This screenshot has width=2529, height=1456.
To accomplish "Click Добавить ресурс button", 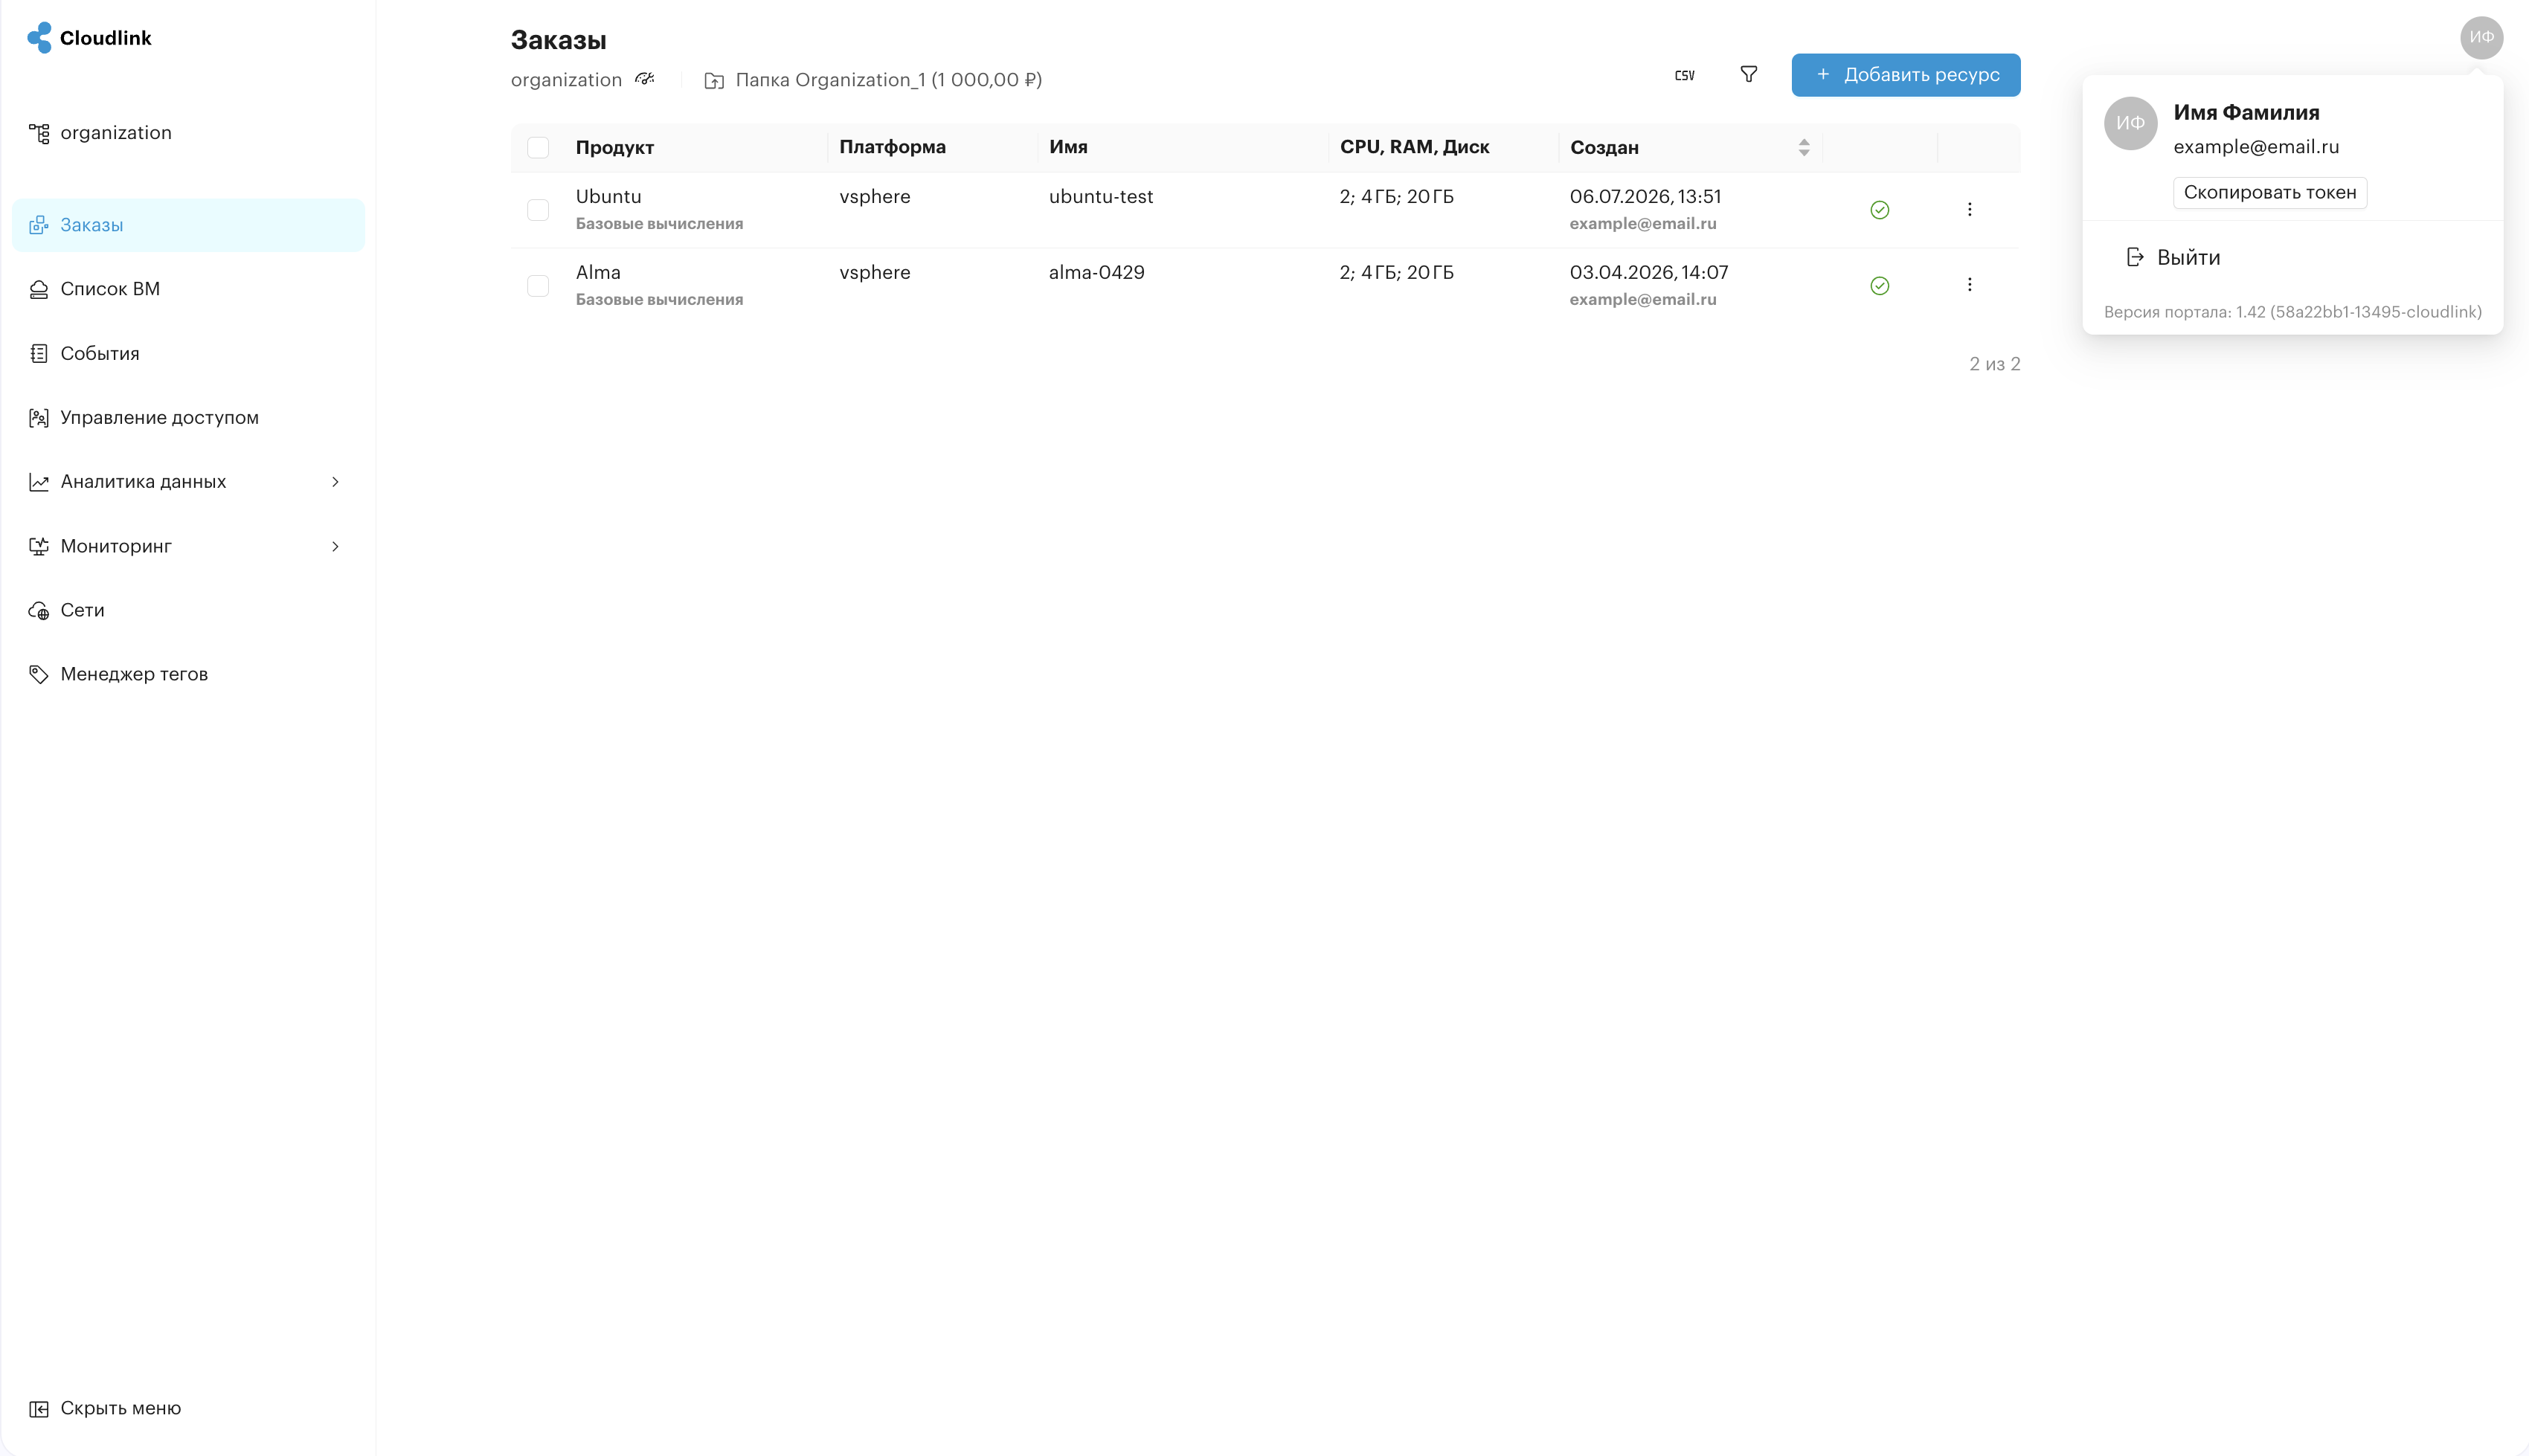I will pyautogui.click(x=1906, y=75).
